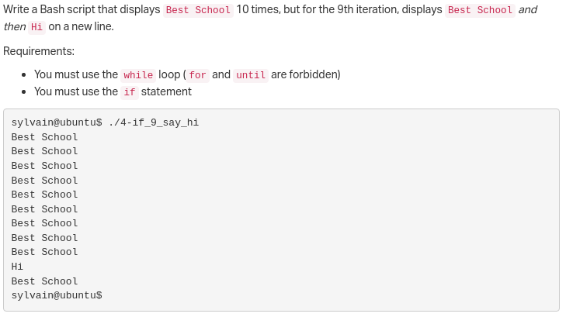Click the "Hi" output line in the terminal block
Viewport: 566px width, 317px height.
(17, 267)
